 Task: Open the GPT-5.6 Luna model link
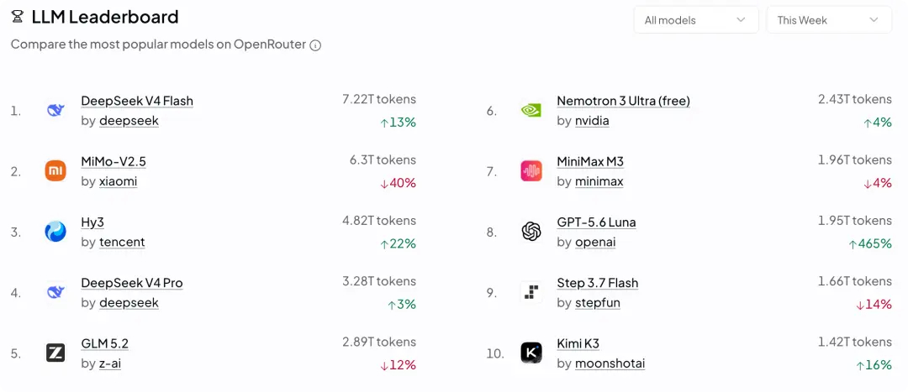coord(596,222)
